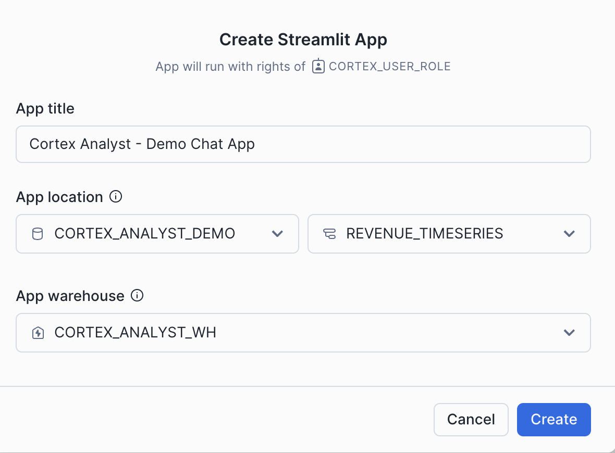The image size is (615, 453).
Task: Open the App warehouse info tooltip icon
Action: 137,296
